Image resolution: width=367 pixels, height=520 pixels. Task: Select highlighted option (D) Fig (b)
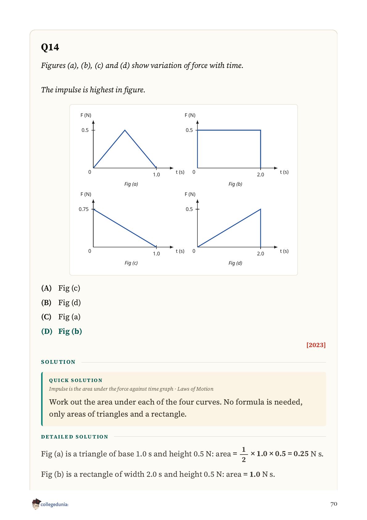[x=62, y=331]
